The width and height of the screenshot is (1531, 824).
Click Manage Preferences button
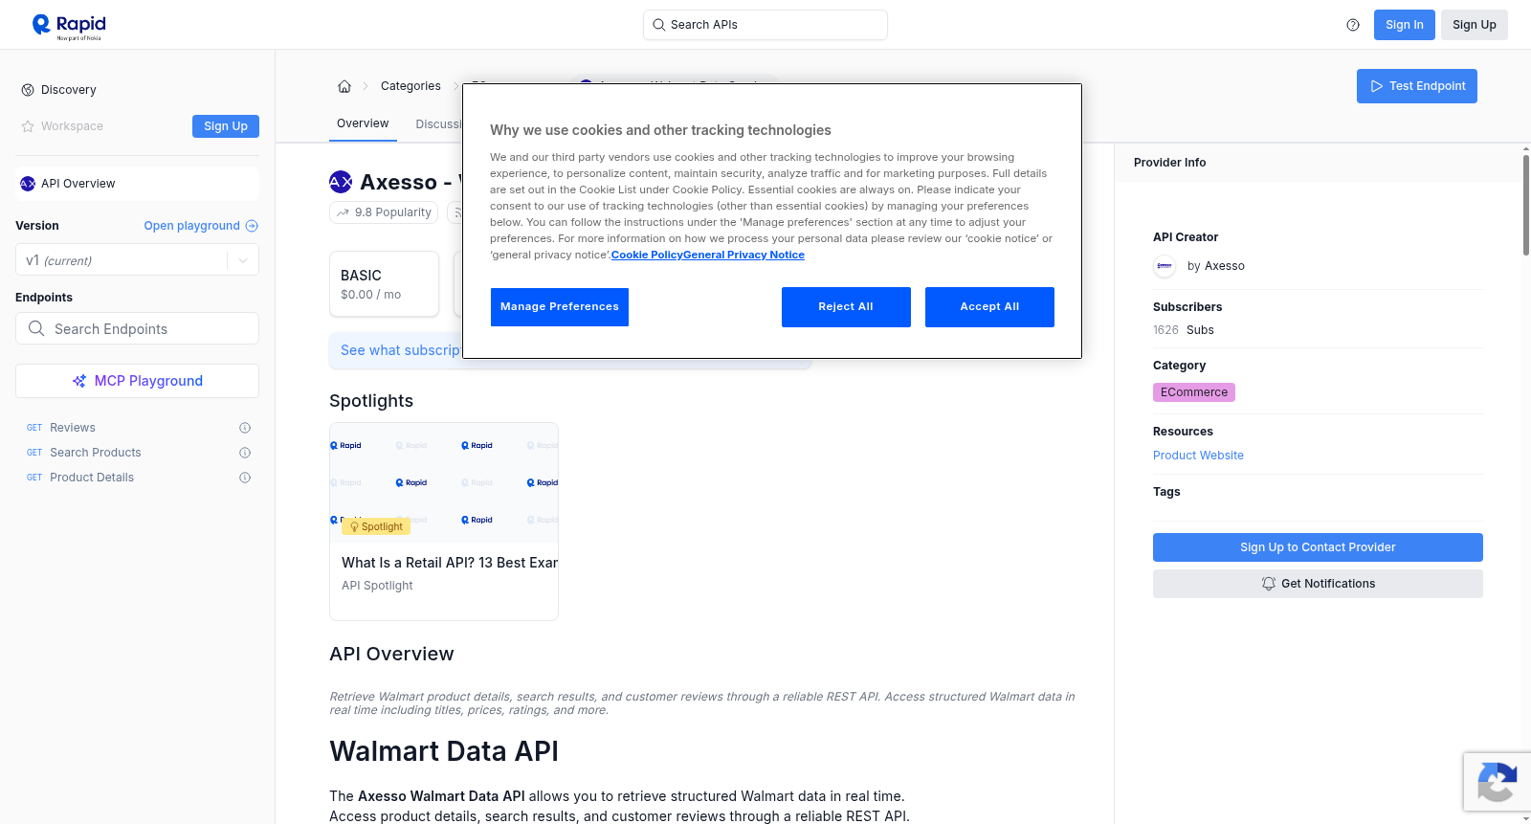(x=560, y=307)
